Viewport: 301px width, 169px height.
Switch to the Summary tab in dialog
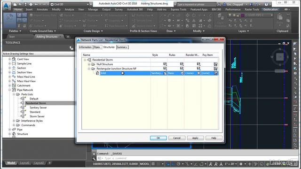point(122,47)
